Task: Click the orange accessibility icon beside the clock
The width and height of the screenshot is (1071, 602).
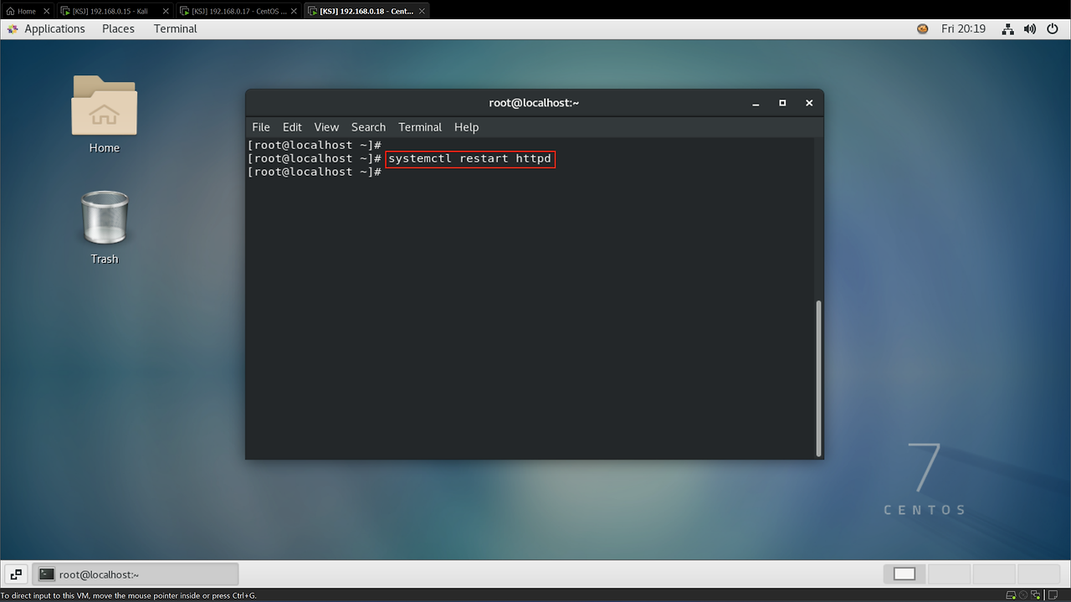Action: (x=922, y=28)
